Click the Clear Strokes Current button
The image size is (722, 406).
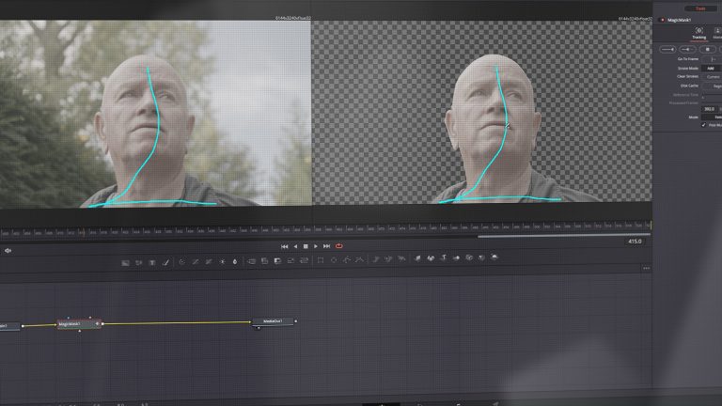pyautogui.click(x=713, y=76)
